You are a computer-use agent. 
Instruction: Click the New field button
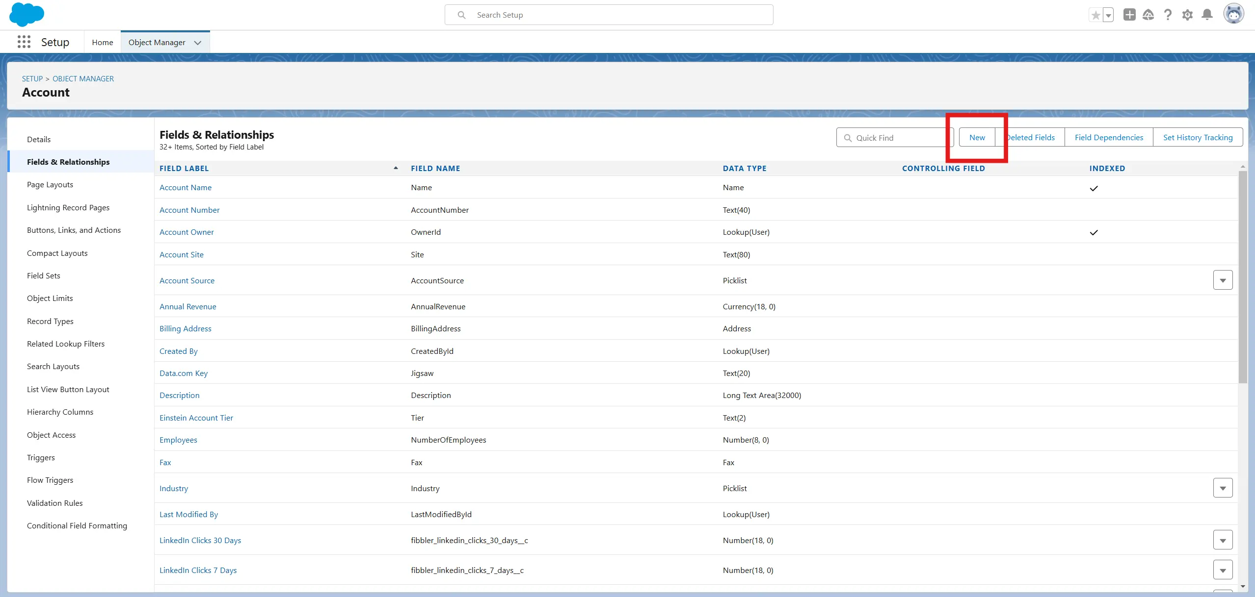coord(977,138)
